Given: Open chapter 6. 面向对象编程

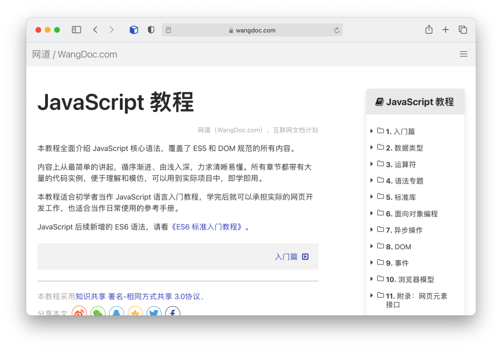Looking at the screenshot, I should pyautogui.click(x=412, y=214).
